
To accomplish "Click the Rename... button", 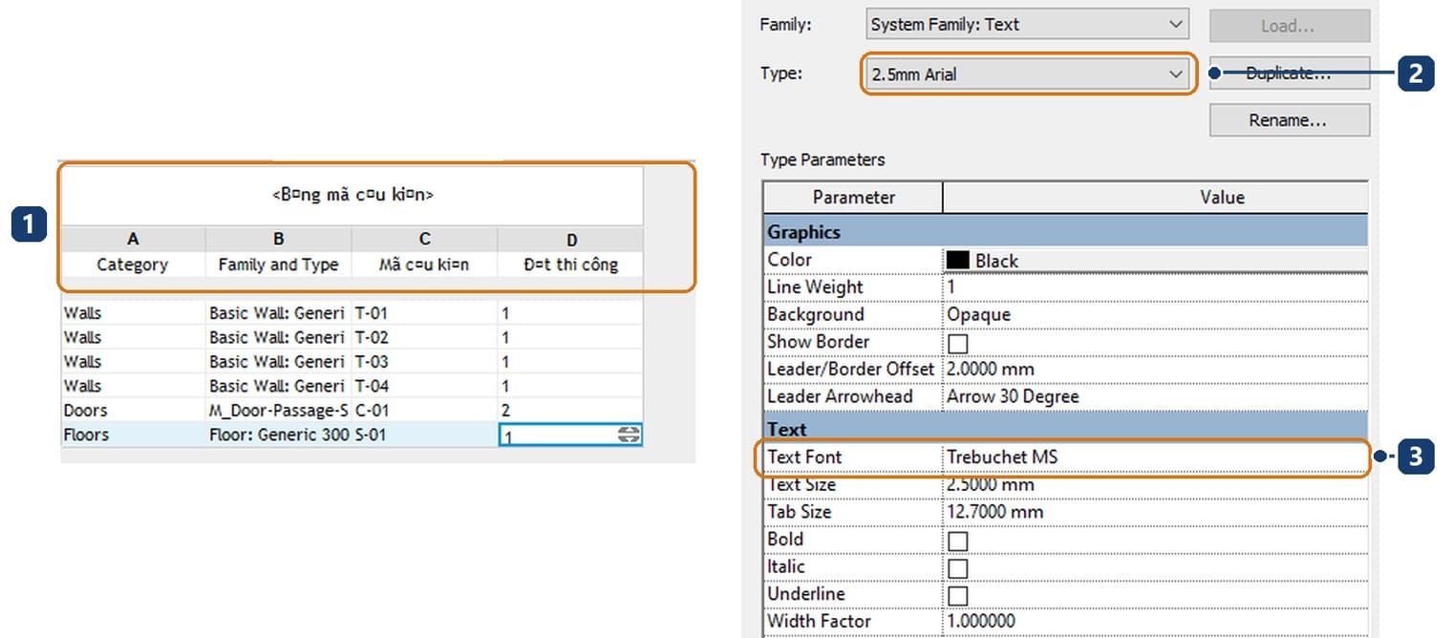I will point(1290,120).
